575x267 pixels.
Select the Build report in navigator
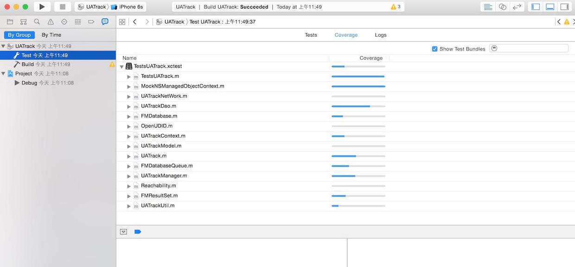pos(58,64)
